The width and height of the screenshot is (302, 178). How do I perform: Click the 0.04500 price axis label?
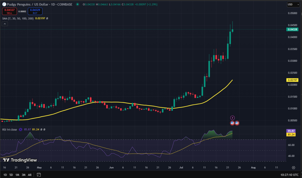pyautogui.click(x=292, y=25)
